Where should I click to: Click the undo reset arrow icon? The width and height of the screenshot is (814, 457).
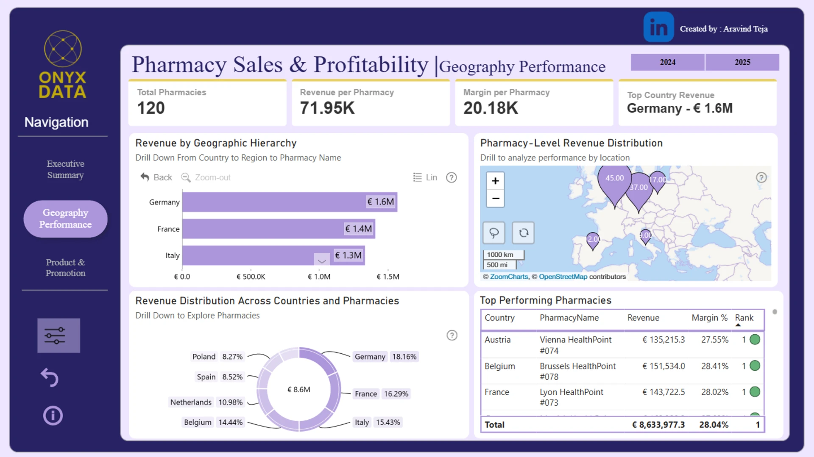point(50,377)
